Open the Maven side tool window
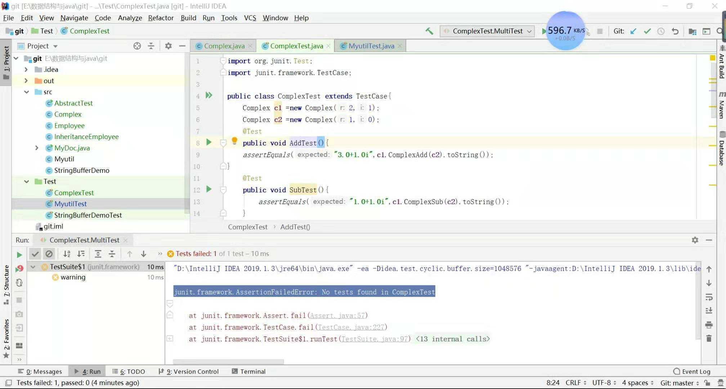 click(x=722, y=105)
